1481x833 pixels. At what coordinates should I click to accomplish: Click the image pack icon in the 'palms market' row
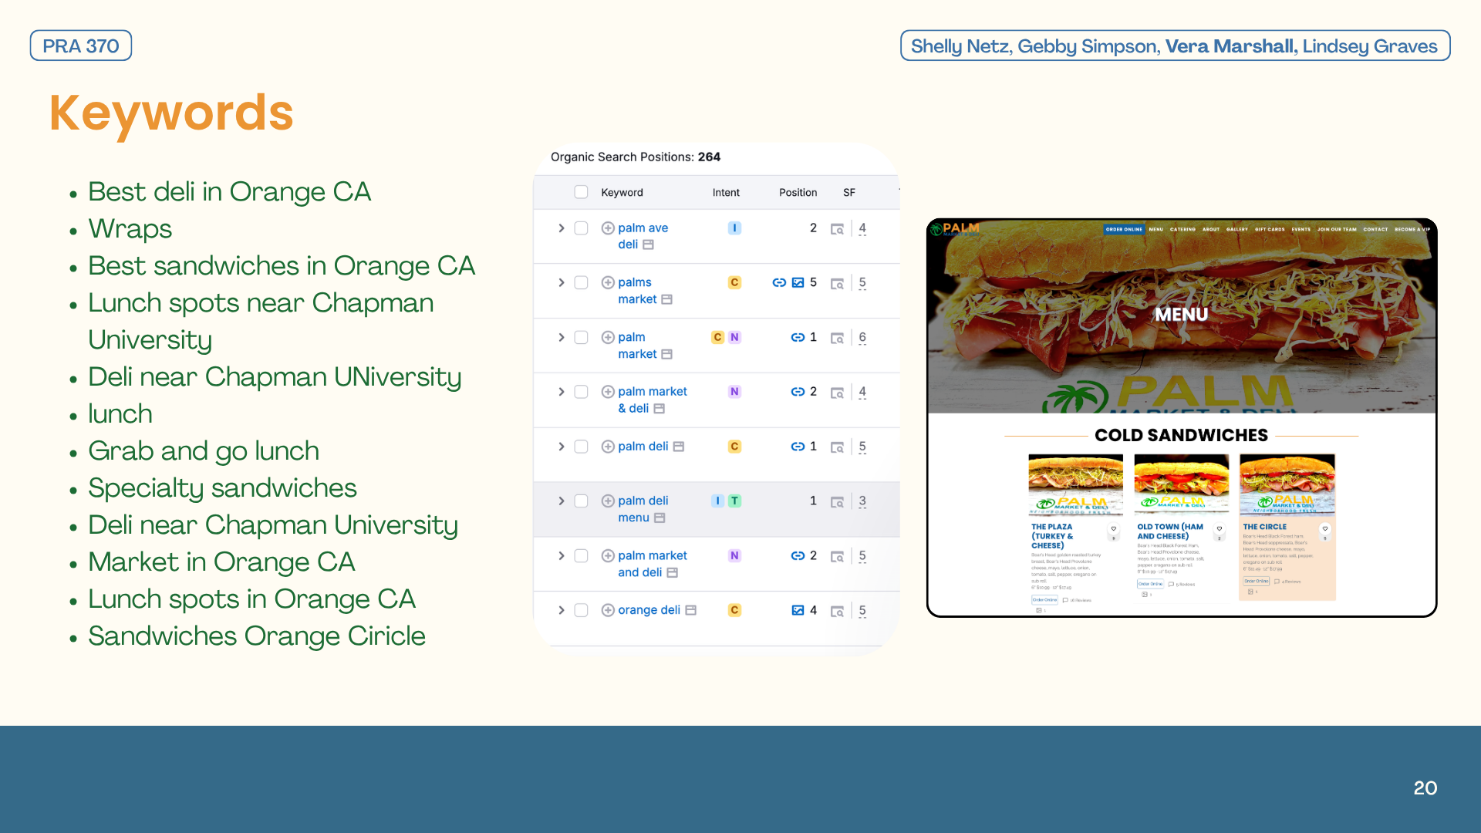pyautogui.click(x=798, y=283)
